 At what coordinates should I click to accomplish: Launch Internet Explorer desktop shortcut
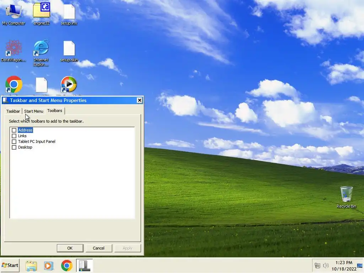(41, 53)
